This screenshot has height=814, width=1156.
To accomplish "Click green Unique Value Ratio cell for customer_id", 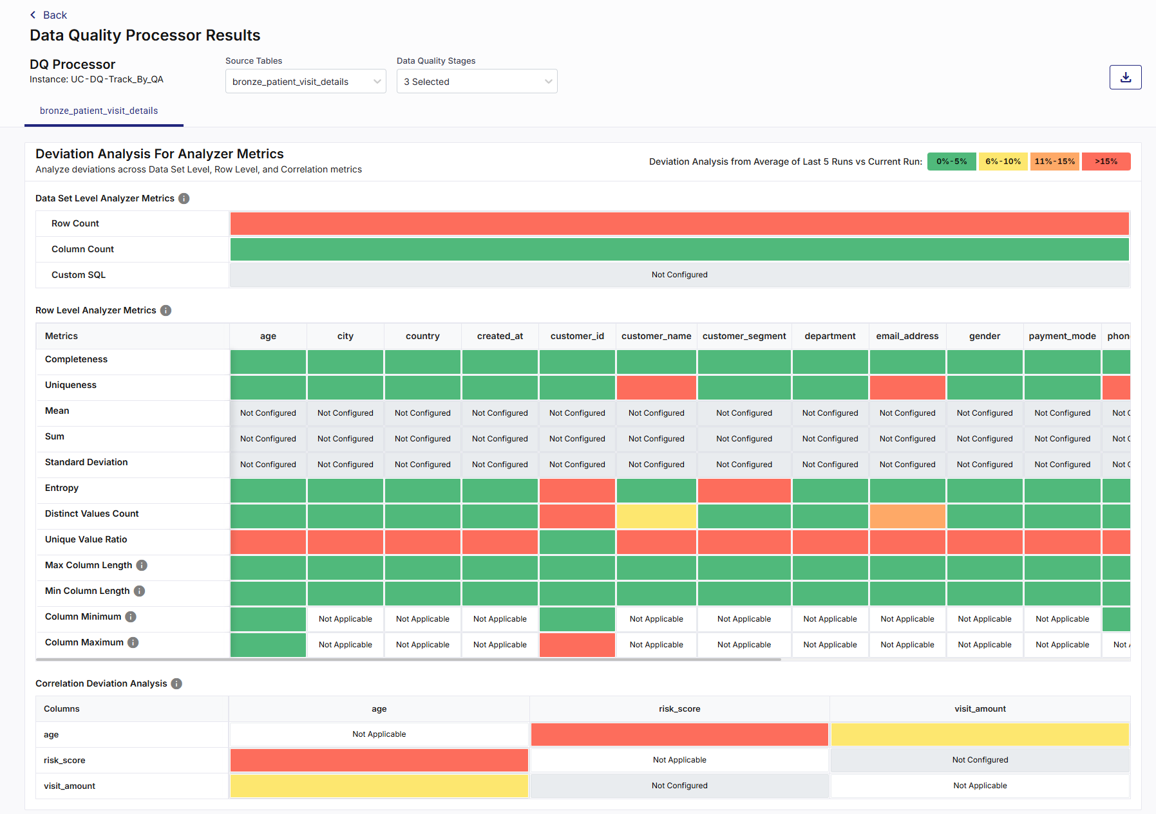I will pyautogui.click(x=577, y=542).
